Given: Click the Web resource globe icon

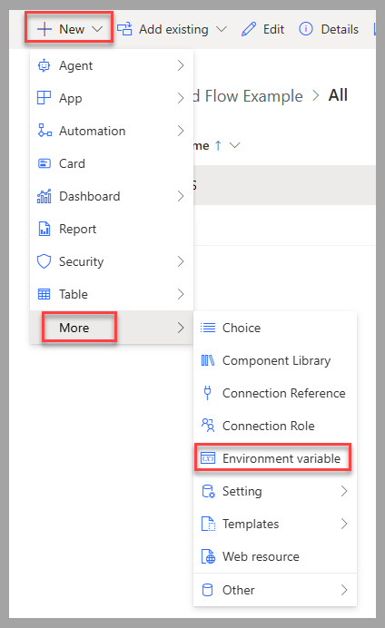Looking at the screenshot, I should point(208,556).
